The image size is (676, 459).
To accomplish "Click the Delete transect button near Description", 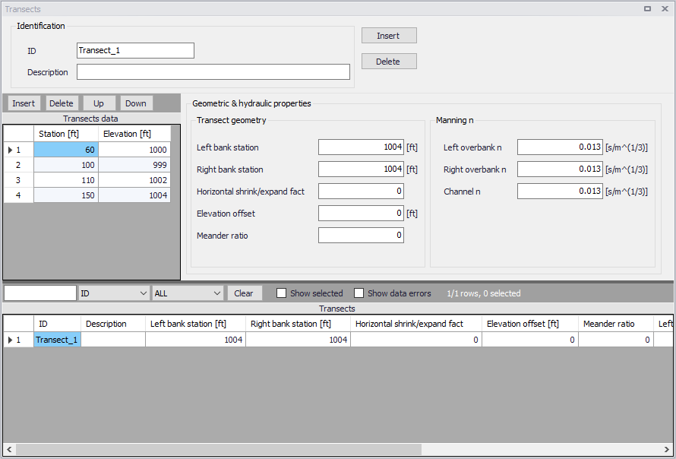I will click(x=389, y=62).
